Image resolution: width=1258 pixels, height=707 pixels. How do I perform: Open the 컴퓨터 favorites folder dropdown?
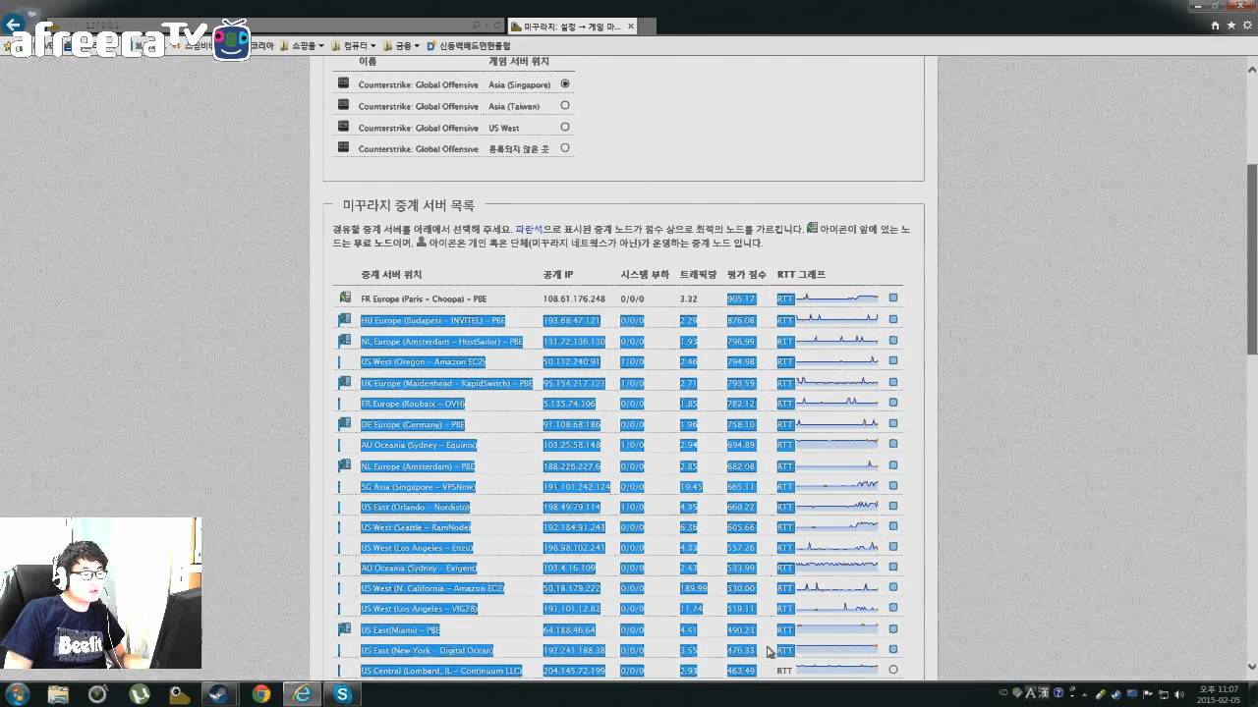pos(354,46)
